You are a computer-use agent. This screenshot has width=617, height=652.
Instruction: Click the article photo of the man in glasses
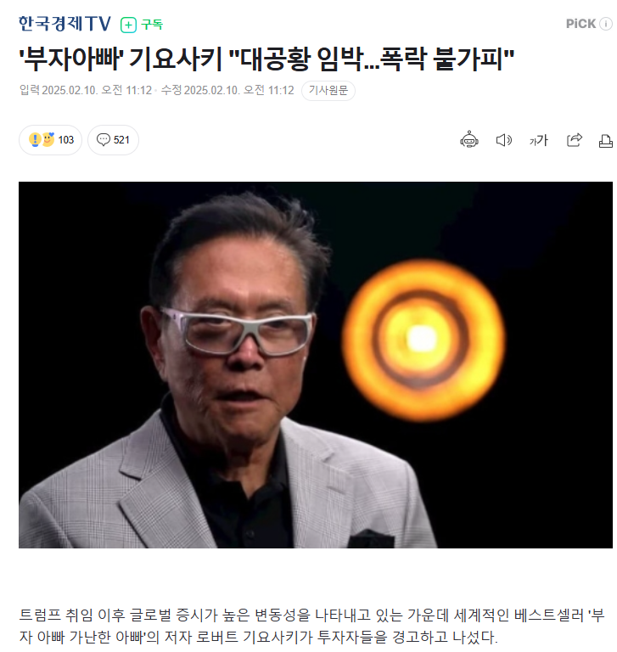pyautogui.click(x=316, y=365)
